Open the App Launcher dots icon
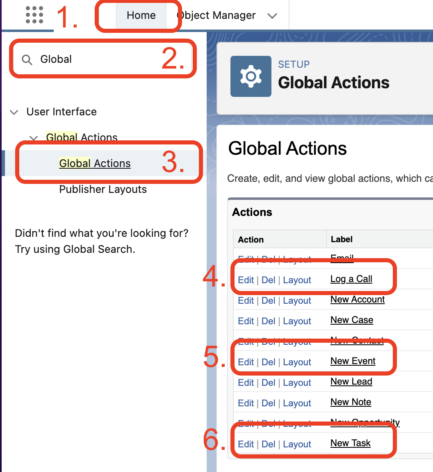433x472 pixels. (34, 15)
